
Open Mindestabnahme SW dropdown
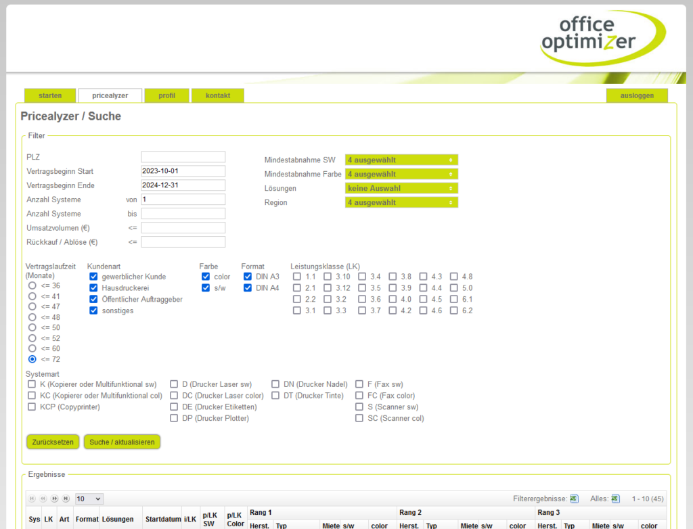point(401,160)
